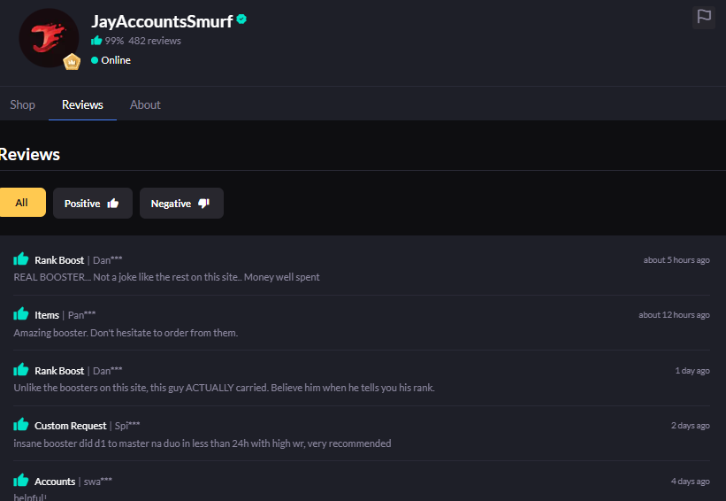Viewport: 726px width, 501px height.
Task: Click thumbs-down icon in Negative button
Action: (x=203, y=204)
